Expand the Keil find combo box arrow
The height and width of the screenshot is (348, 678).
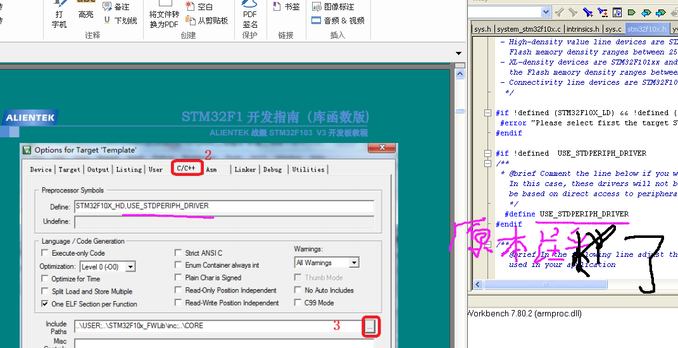(546, 12)
